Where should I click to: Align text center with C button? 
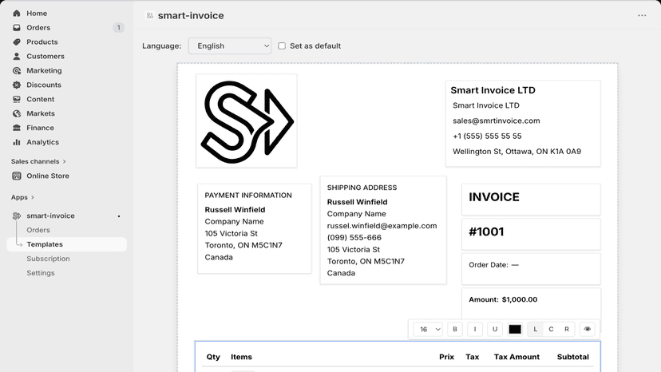point(551,329)
